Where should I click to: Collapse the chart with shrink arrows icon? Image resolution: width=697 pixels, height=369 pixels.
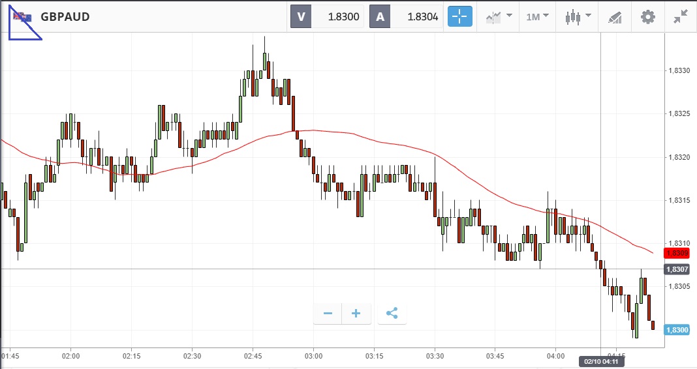[681, 17]
